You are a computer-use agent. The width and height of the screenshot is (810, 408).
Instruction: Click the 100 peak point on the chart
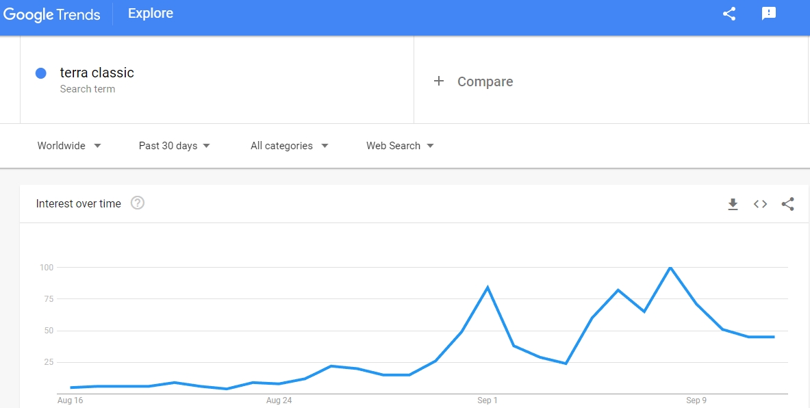click(x=670, y=268)
